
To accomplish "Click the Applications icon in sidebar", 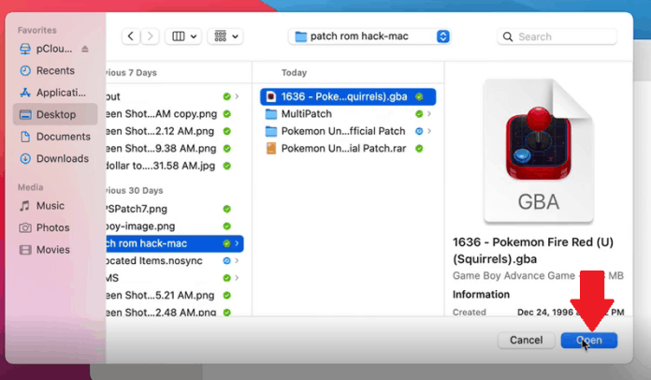I will click(25, 93).
